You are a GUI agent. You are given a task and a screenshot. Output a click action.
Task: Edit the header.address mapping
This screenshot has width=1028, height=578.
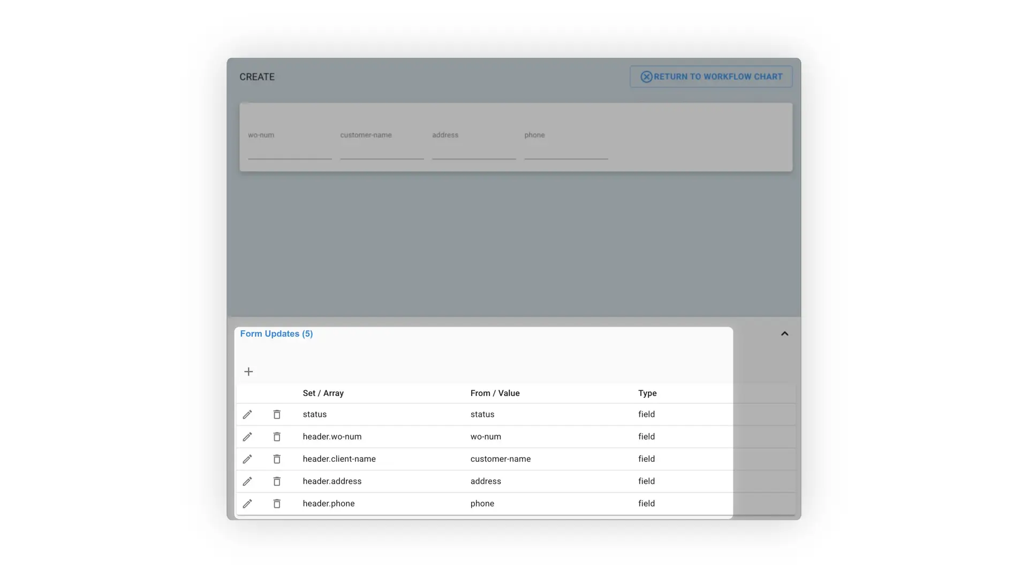click(247, 481)
